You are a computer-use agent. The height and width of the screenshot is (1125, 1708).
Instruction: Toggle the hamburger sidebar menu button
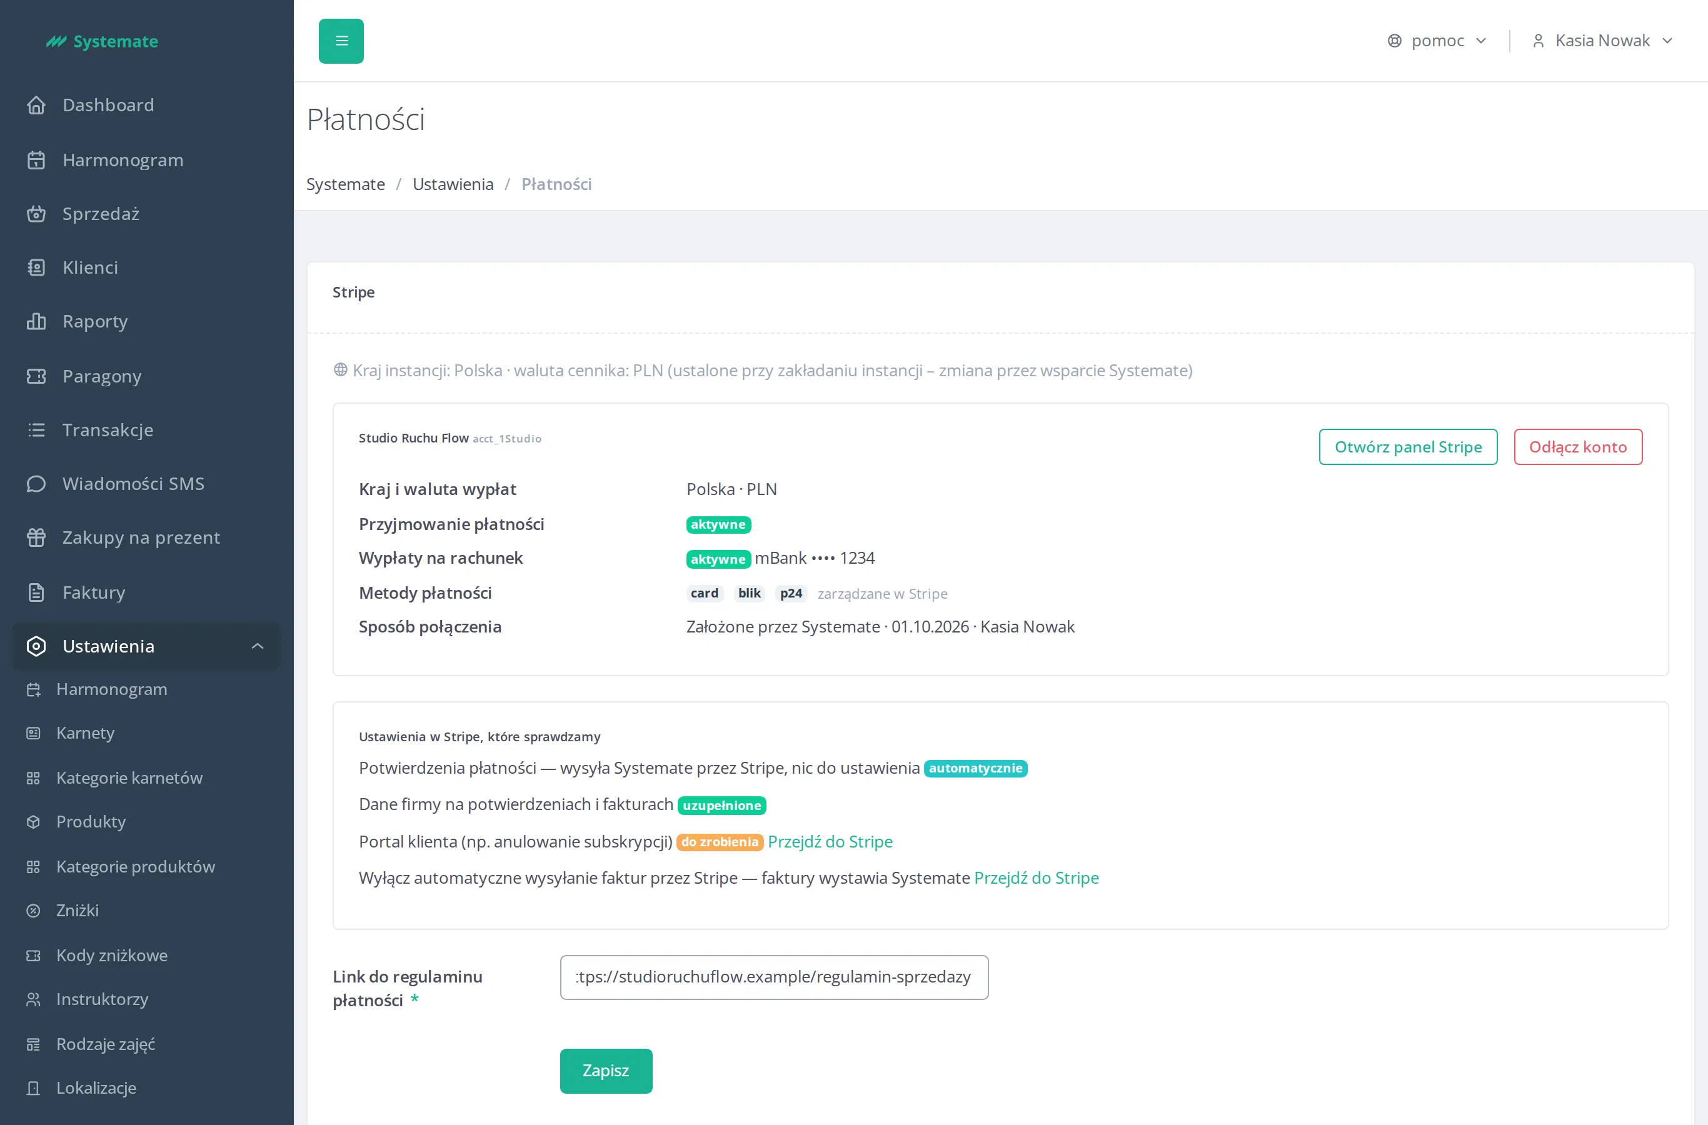341,41
